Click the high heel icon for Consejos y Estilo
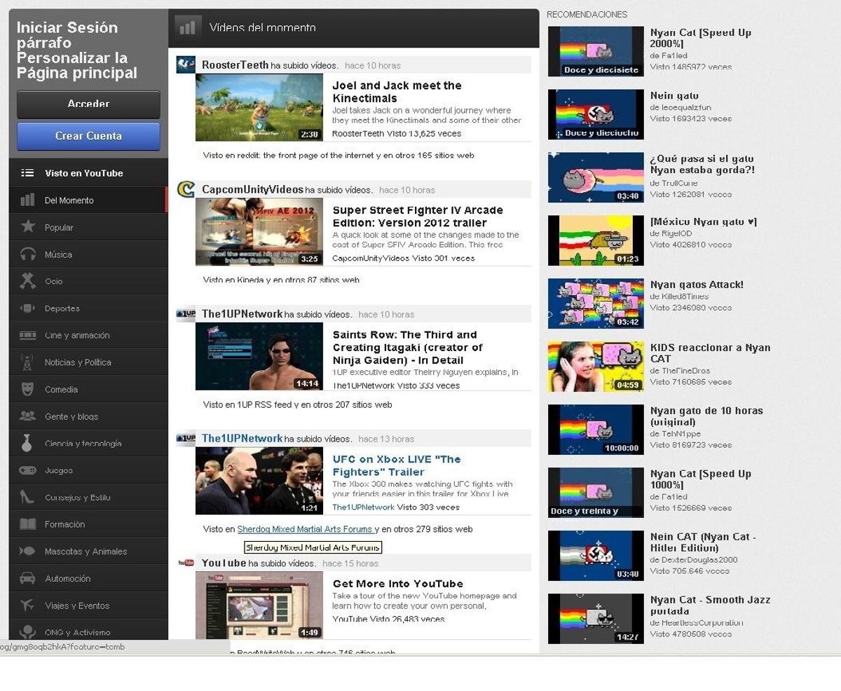Image resolution: width=841 pixels, height=691 pixels. [x=28, y=497]
